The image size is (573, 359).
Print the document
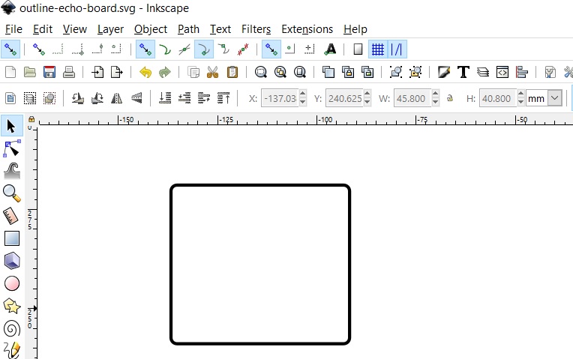[x=69, y=72]
